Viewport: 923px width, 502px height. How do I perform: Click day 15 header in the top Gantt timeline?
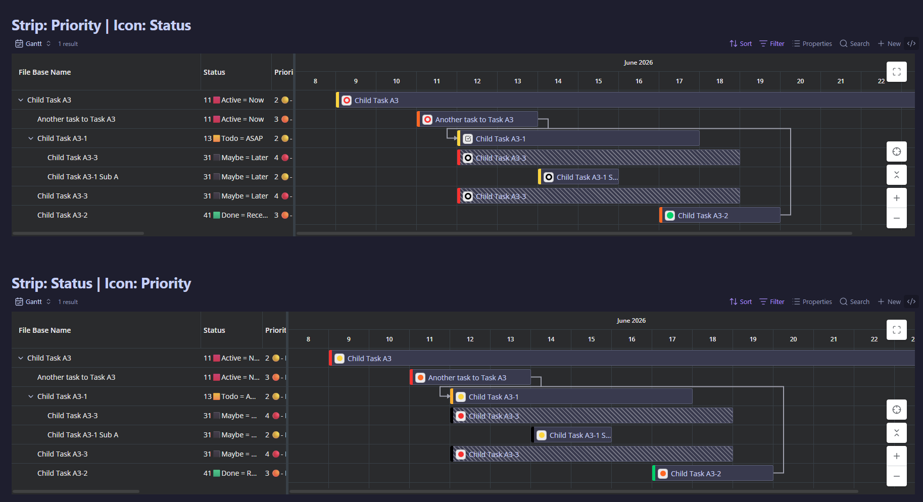(598, 81)
